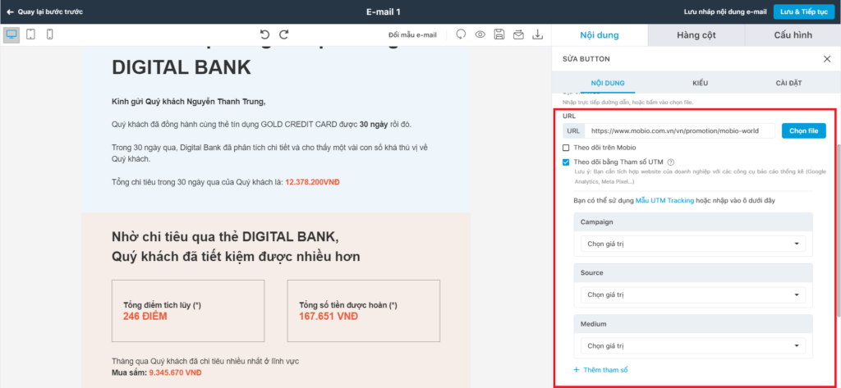Open the Medium value dropdown
Screen dimensions: 841x388
point(692,345)
